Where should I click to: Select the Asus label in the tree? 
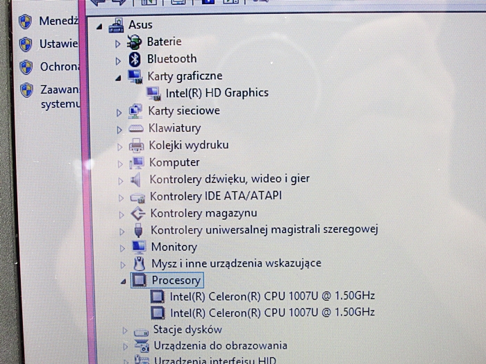[x=140, y=25]
